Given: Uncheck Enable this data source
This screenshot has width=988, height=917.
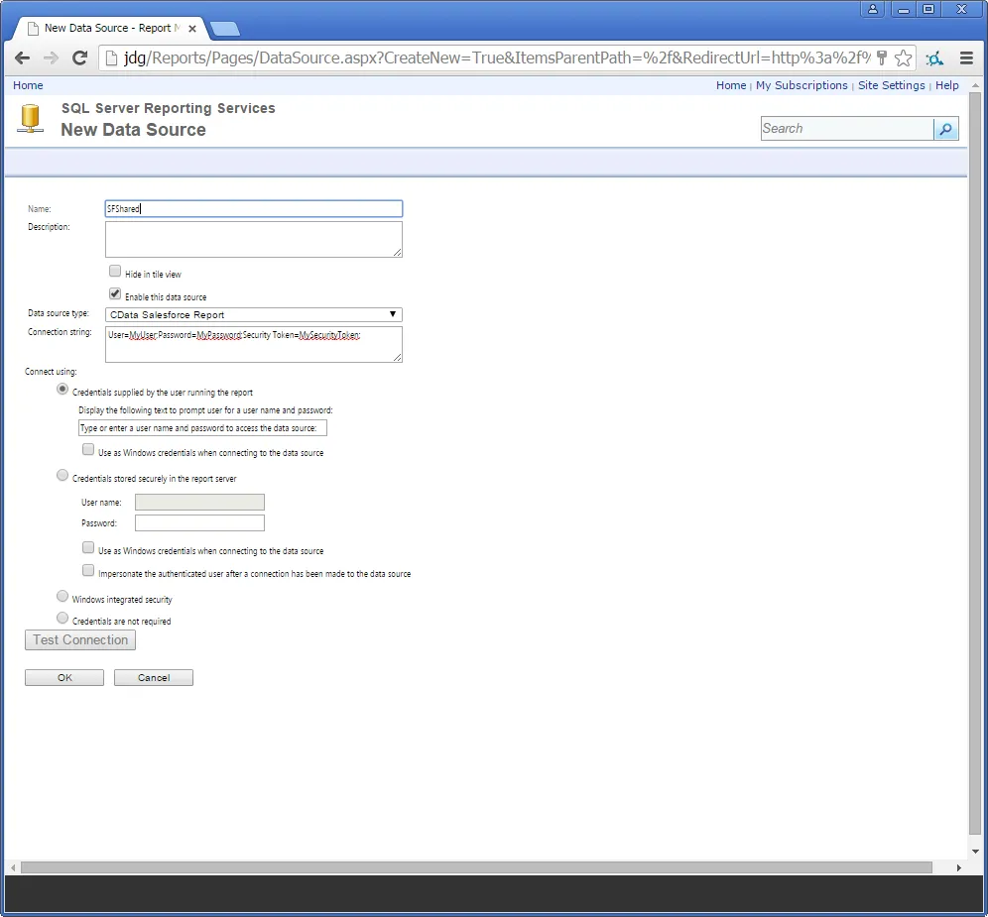Looking at the screenshot, I should coord(114,292).
